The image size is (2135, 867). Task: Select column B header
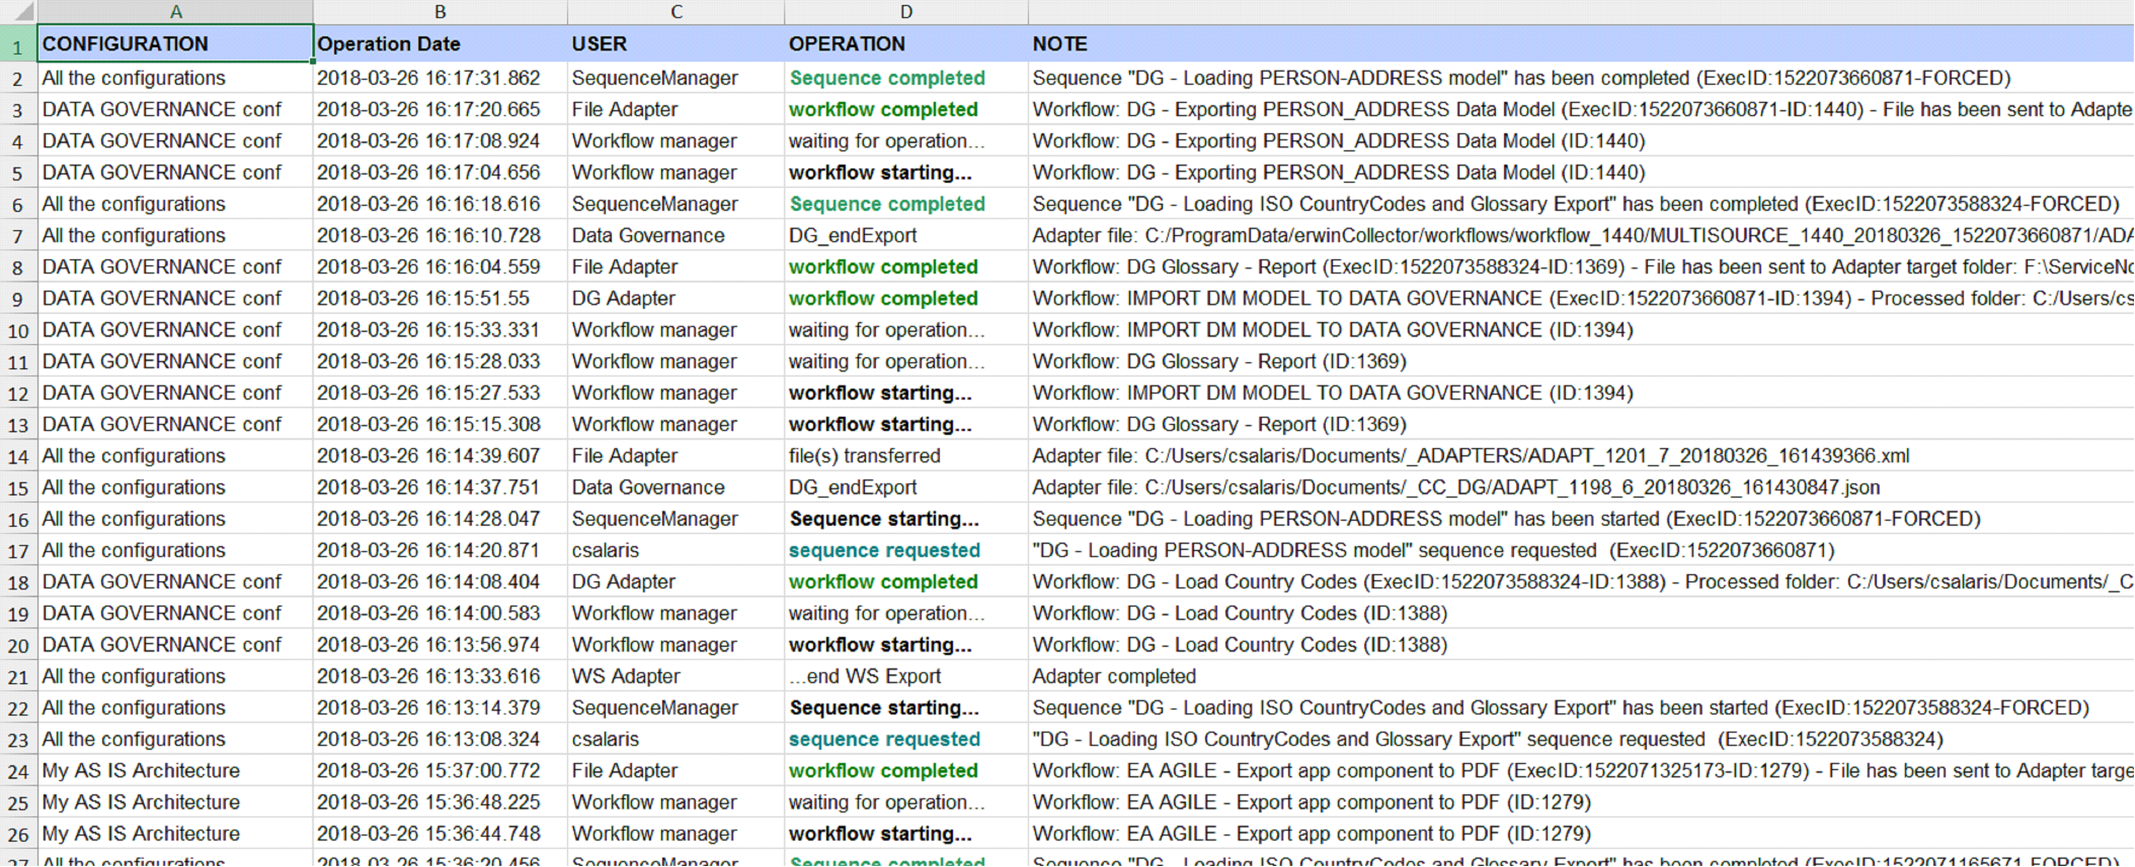pyautogui.click(x=440, y=12)
